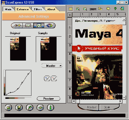Click the exit arrow icon
The height and width of the screenshot is (120, 129).
coord(122,9)
